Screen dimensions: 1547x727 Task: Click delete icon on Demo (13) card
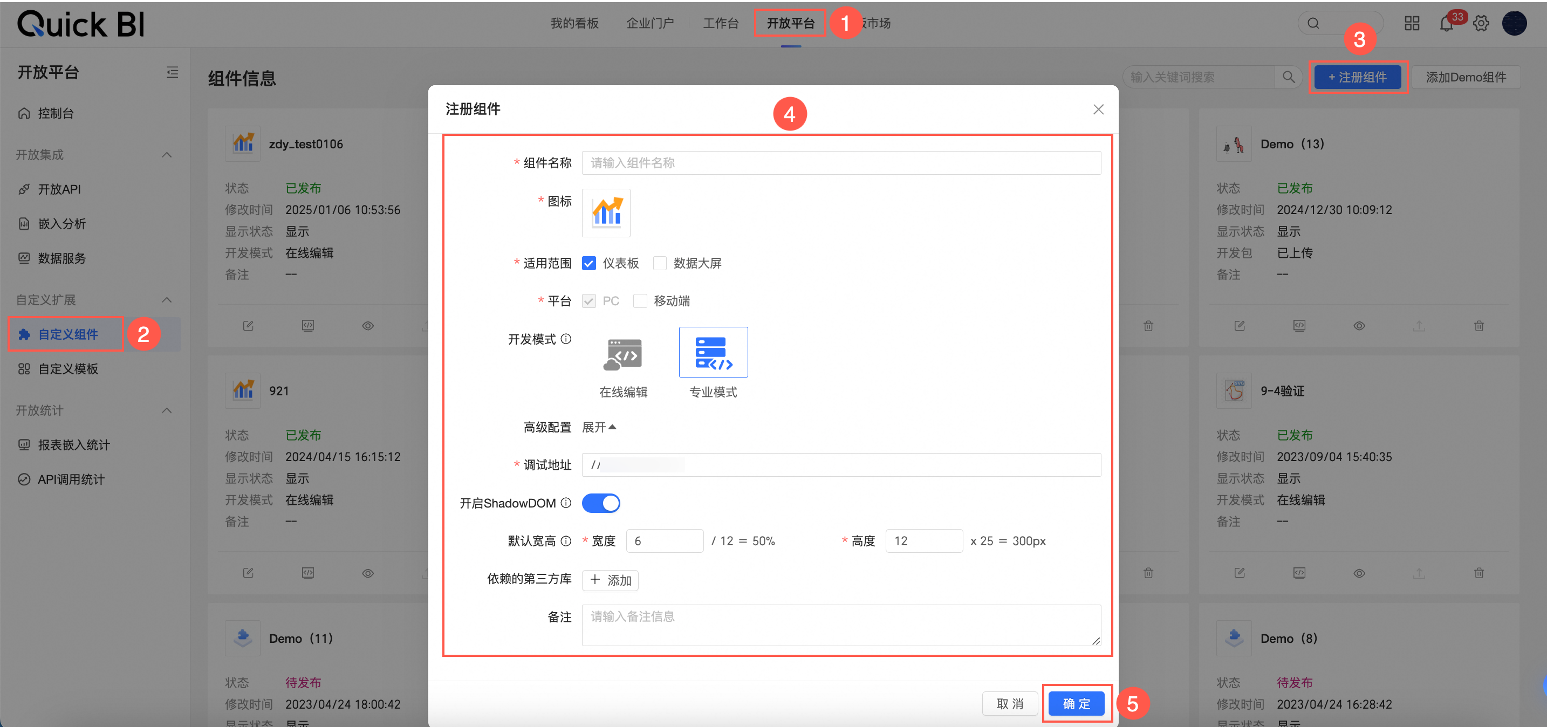point(1478,326)
